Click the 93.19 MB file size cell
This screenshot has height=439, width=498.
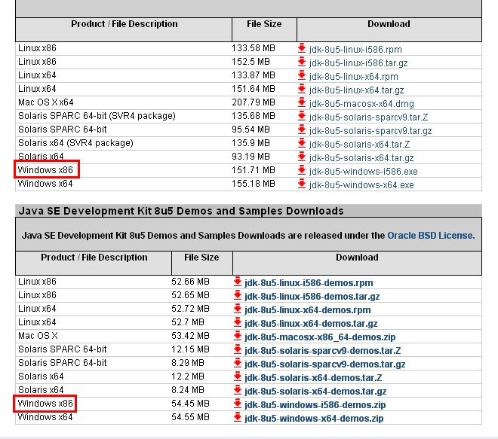click(251, 157)
